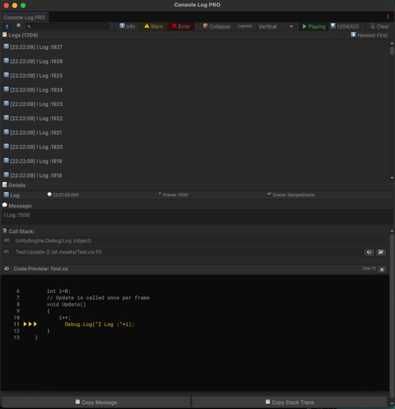This screenshot has height=409, width=395.
Task: Clear all logs with Clear button
Action: tap(380, 27)
